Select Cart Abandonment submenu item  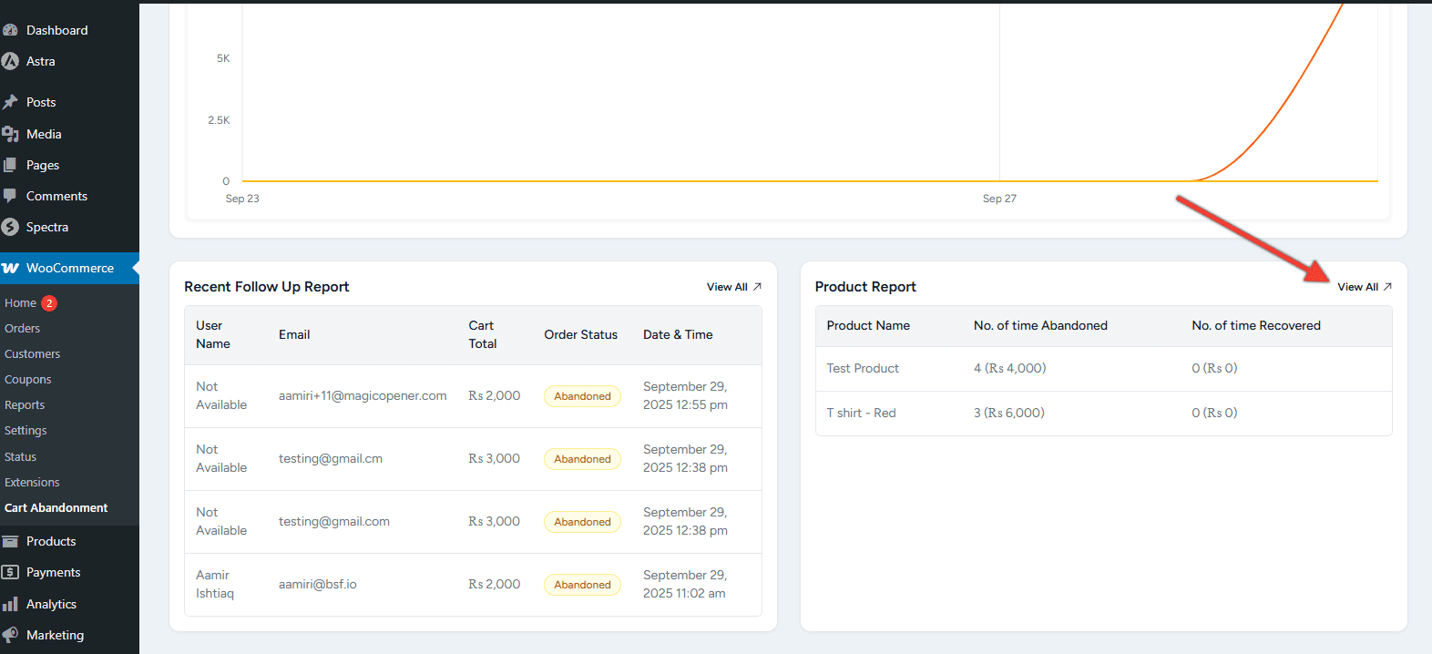pyautogui.click(x=56, y=508)
